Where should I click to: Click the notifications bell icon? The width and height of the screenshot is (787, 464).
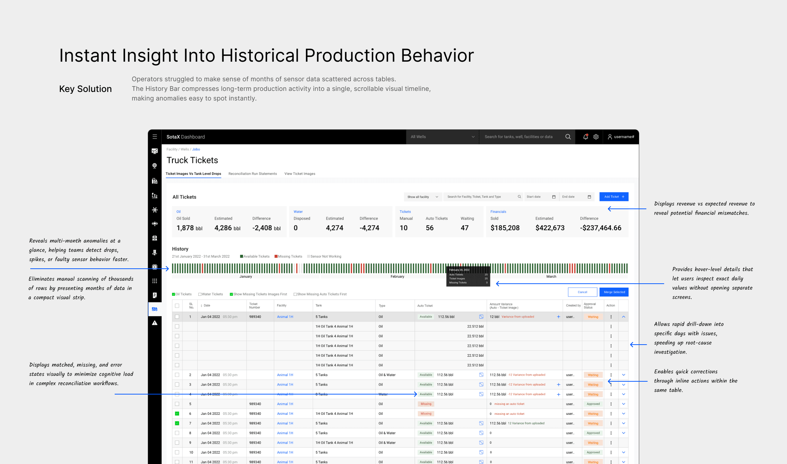pos(585,137)
